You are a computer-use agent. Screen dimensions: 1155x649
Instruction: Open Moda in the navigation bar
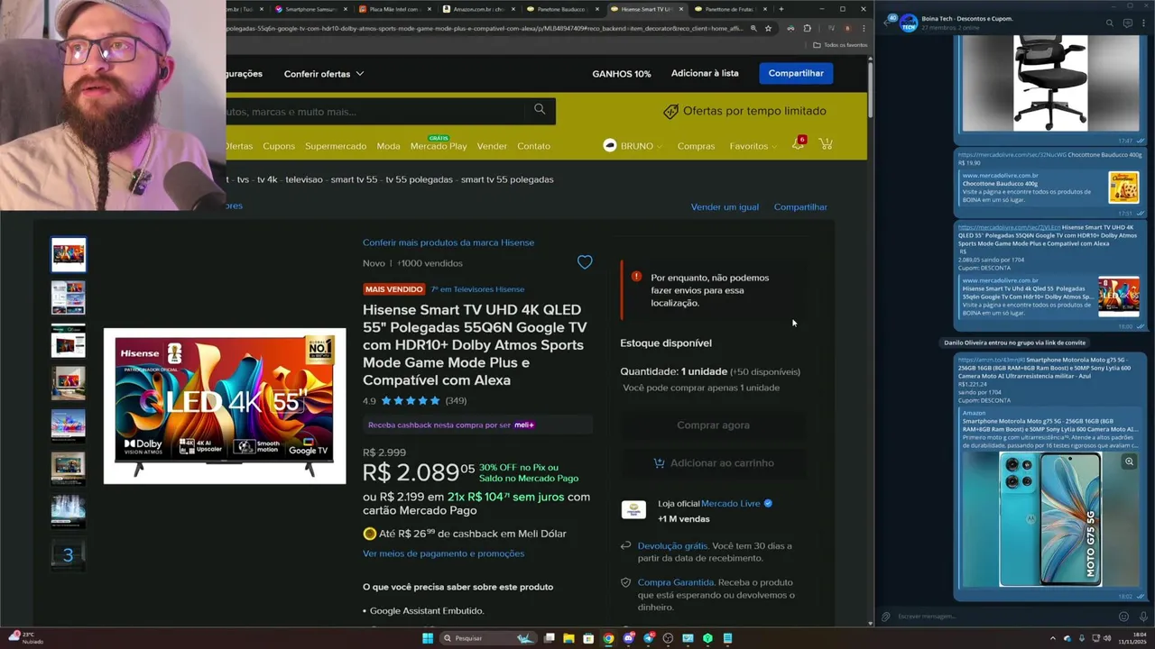pos(388,146)
